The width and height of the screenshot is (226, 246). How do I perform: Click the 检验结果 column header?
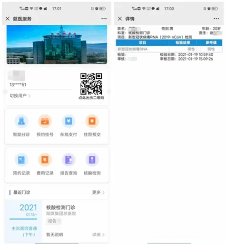183,42
